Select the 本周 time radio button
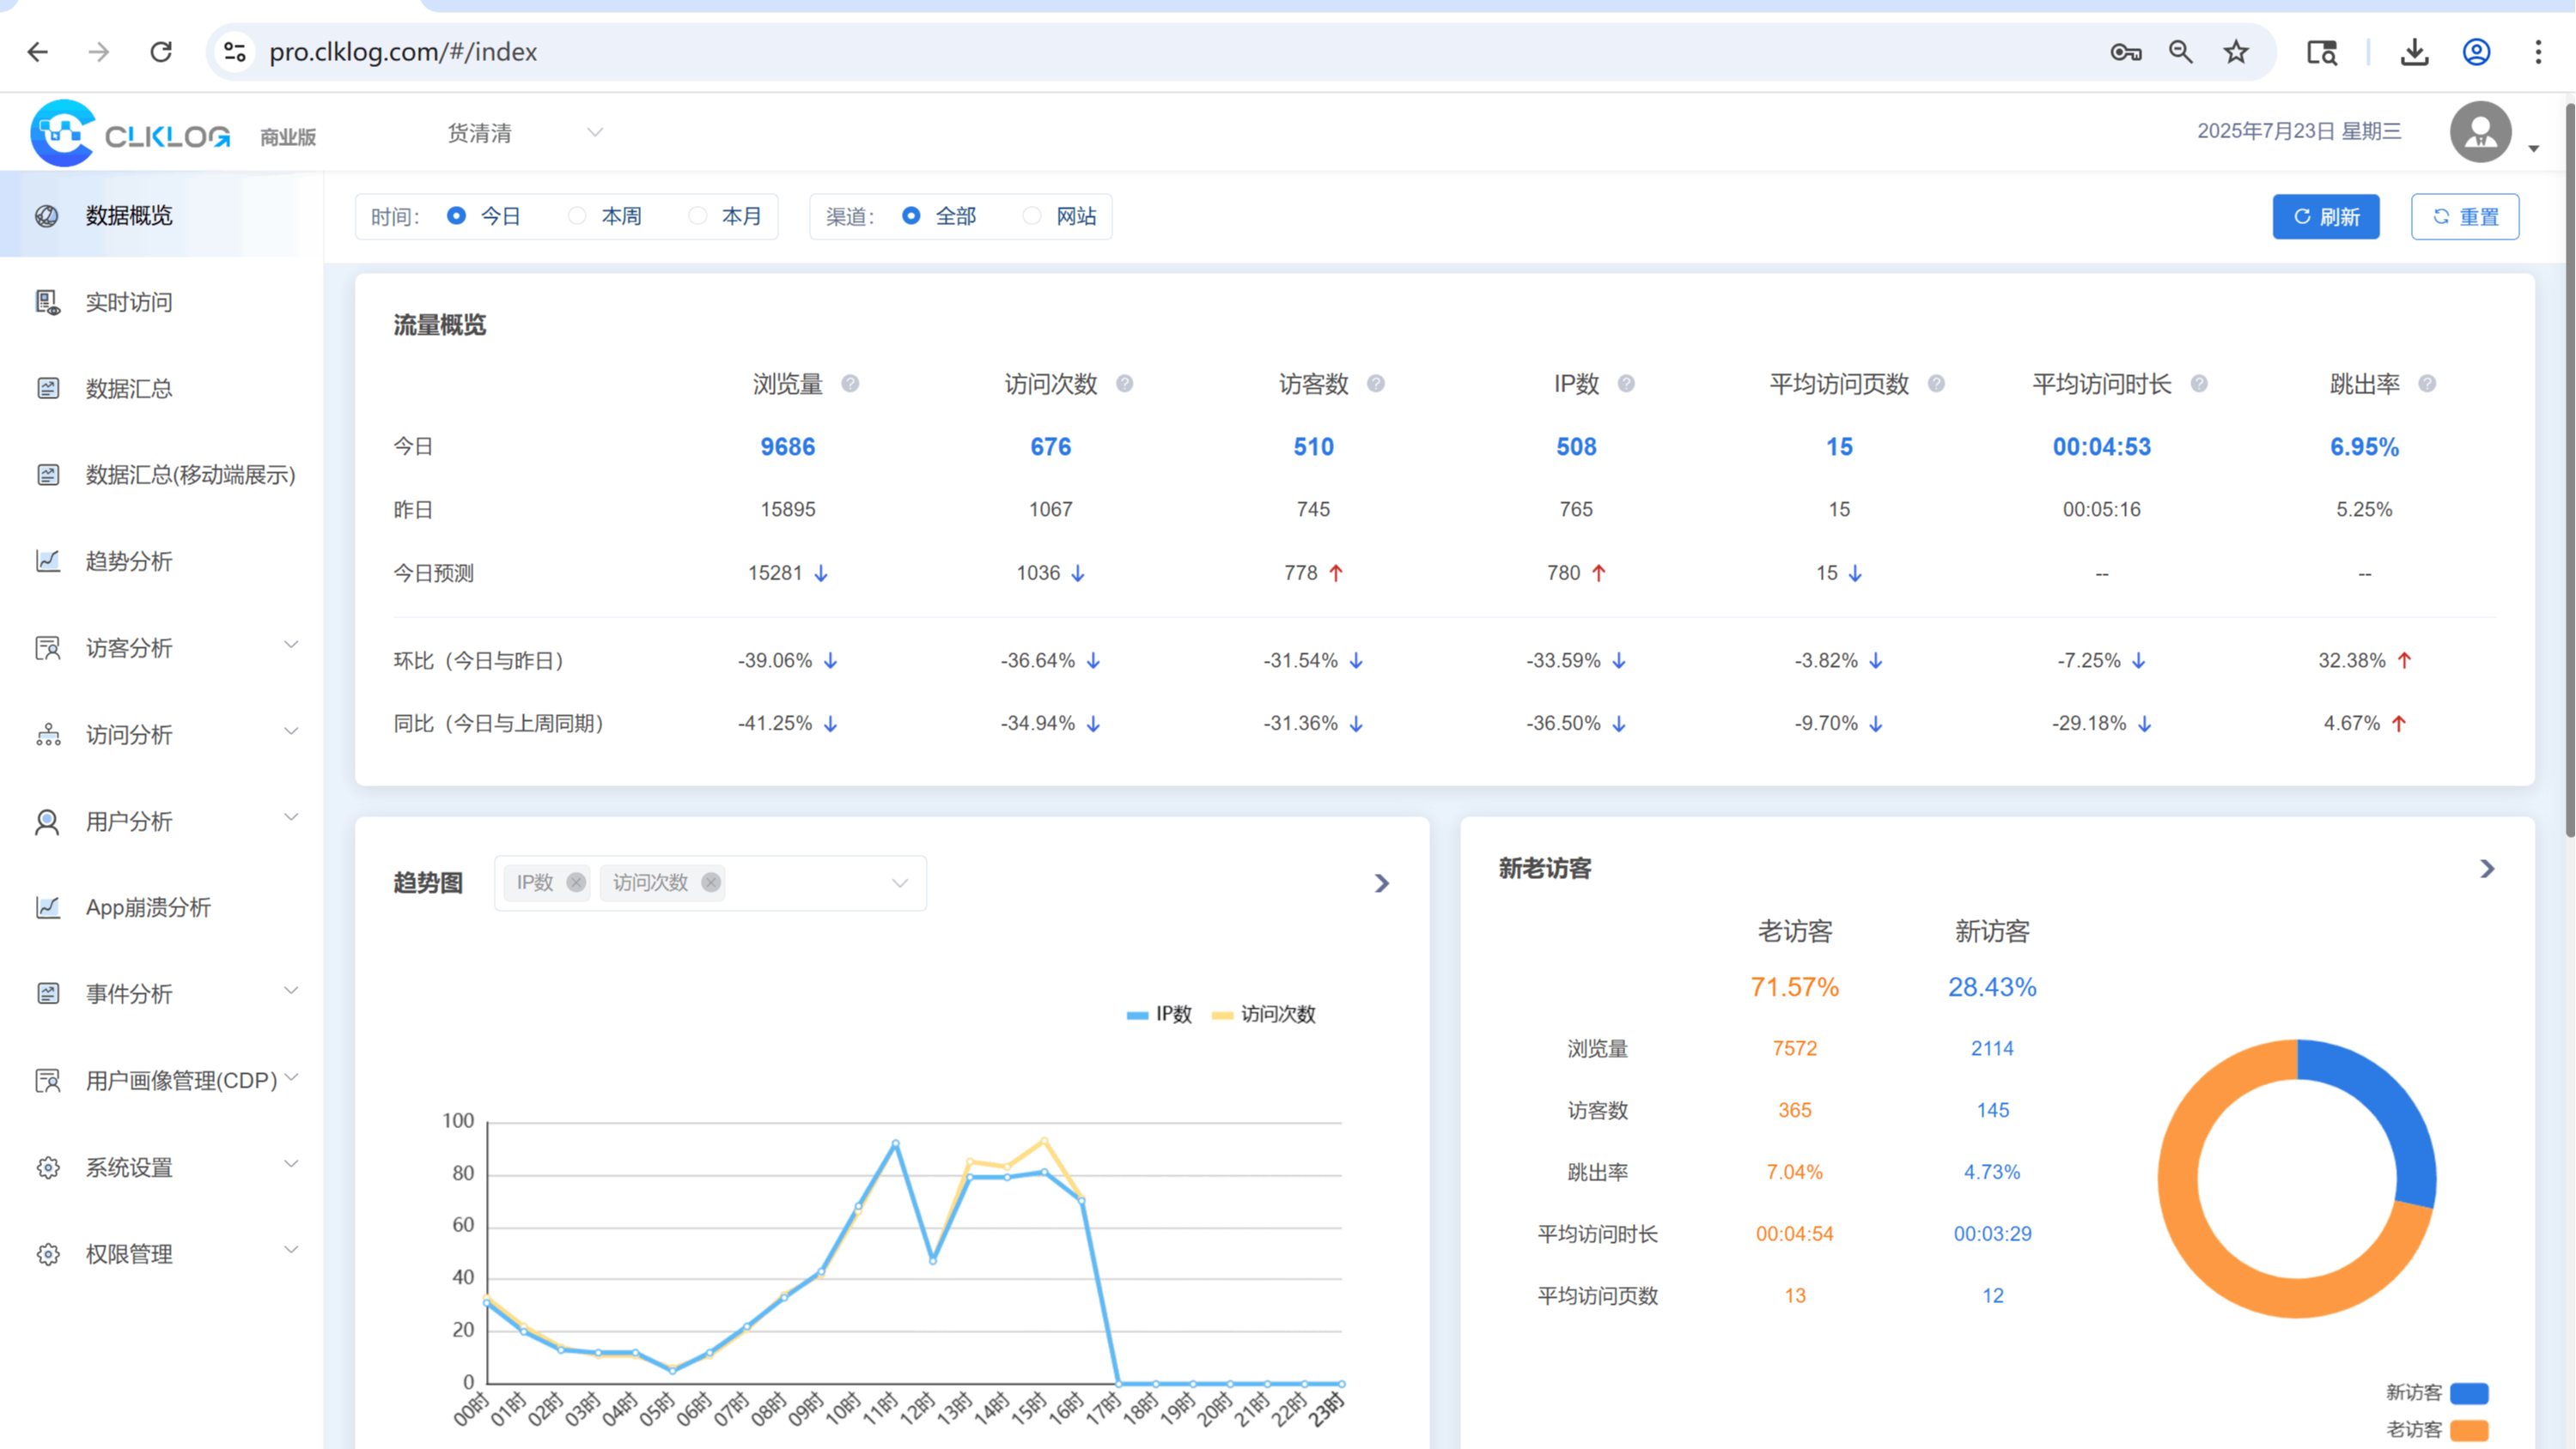Screen dimensions: 2576x1449 (x=578, y=215)
